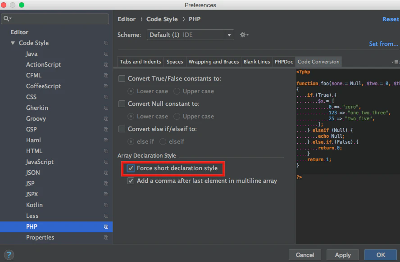
Task: Click the preferences search field
Action: point(55,19)
